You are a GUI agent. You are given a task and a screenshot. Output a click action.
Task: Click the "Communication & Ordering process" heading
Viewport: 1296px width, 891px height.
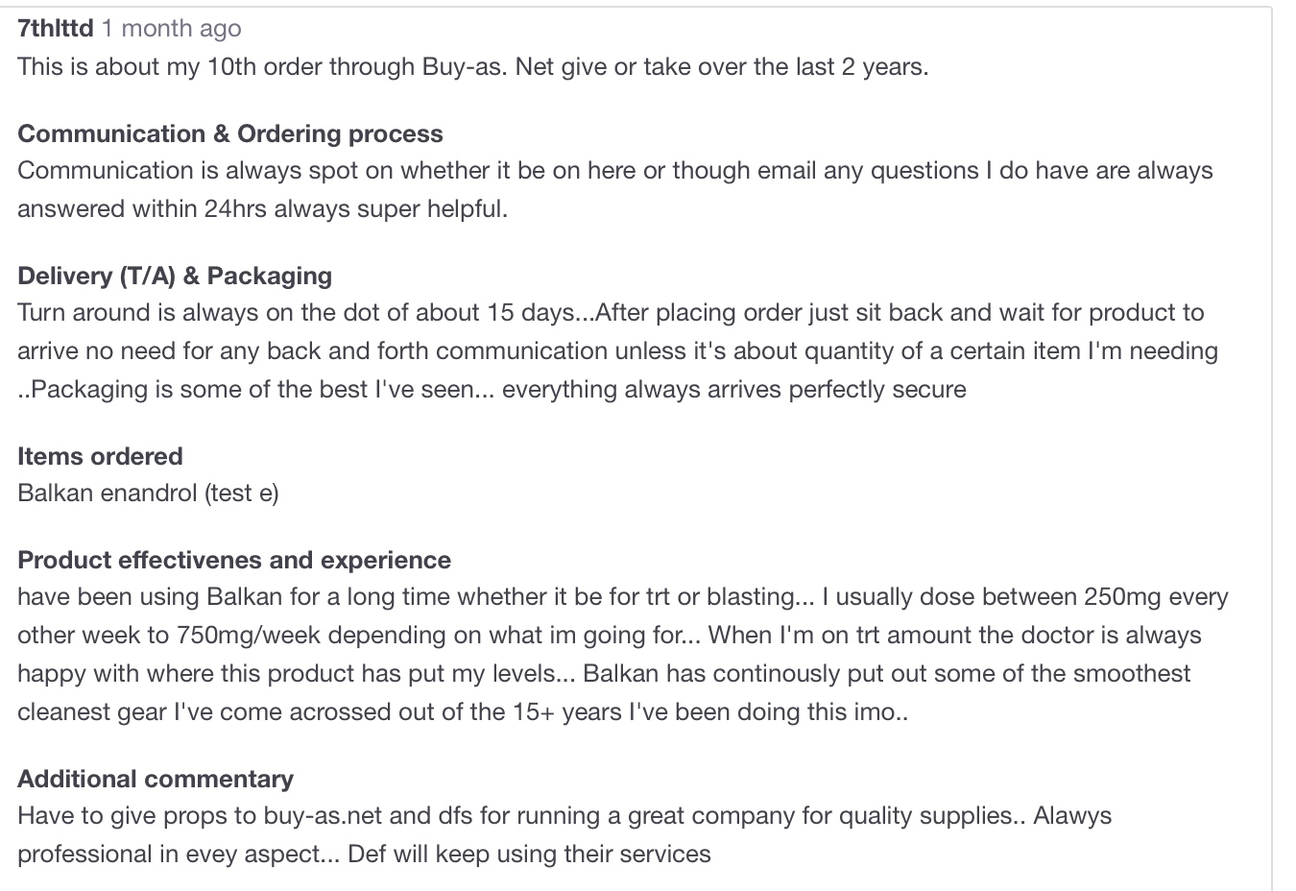230,133
